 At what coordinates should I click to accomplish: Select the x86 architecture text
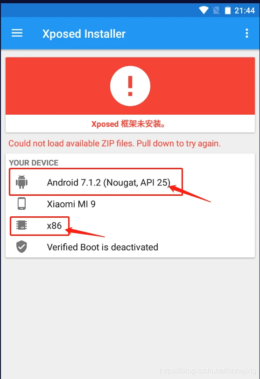pos(54,226)
